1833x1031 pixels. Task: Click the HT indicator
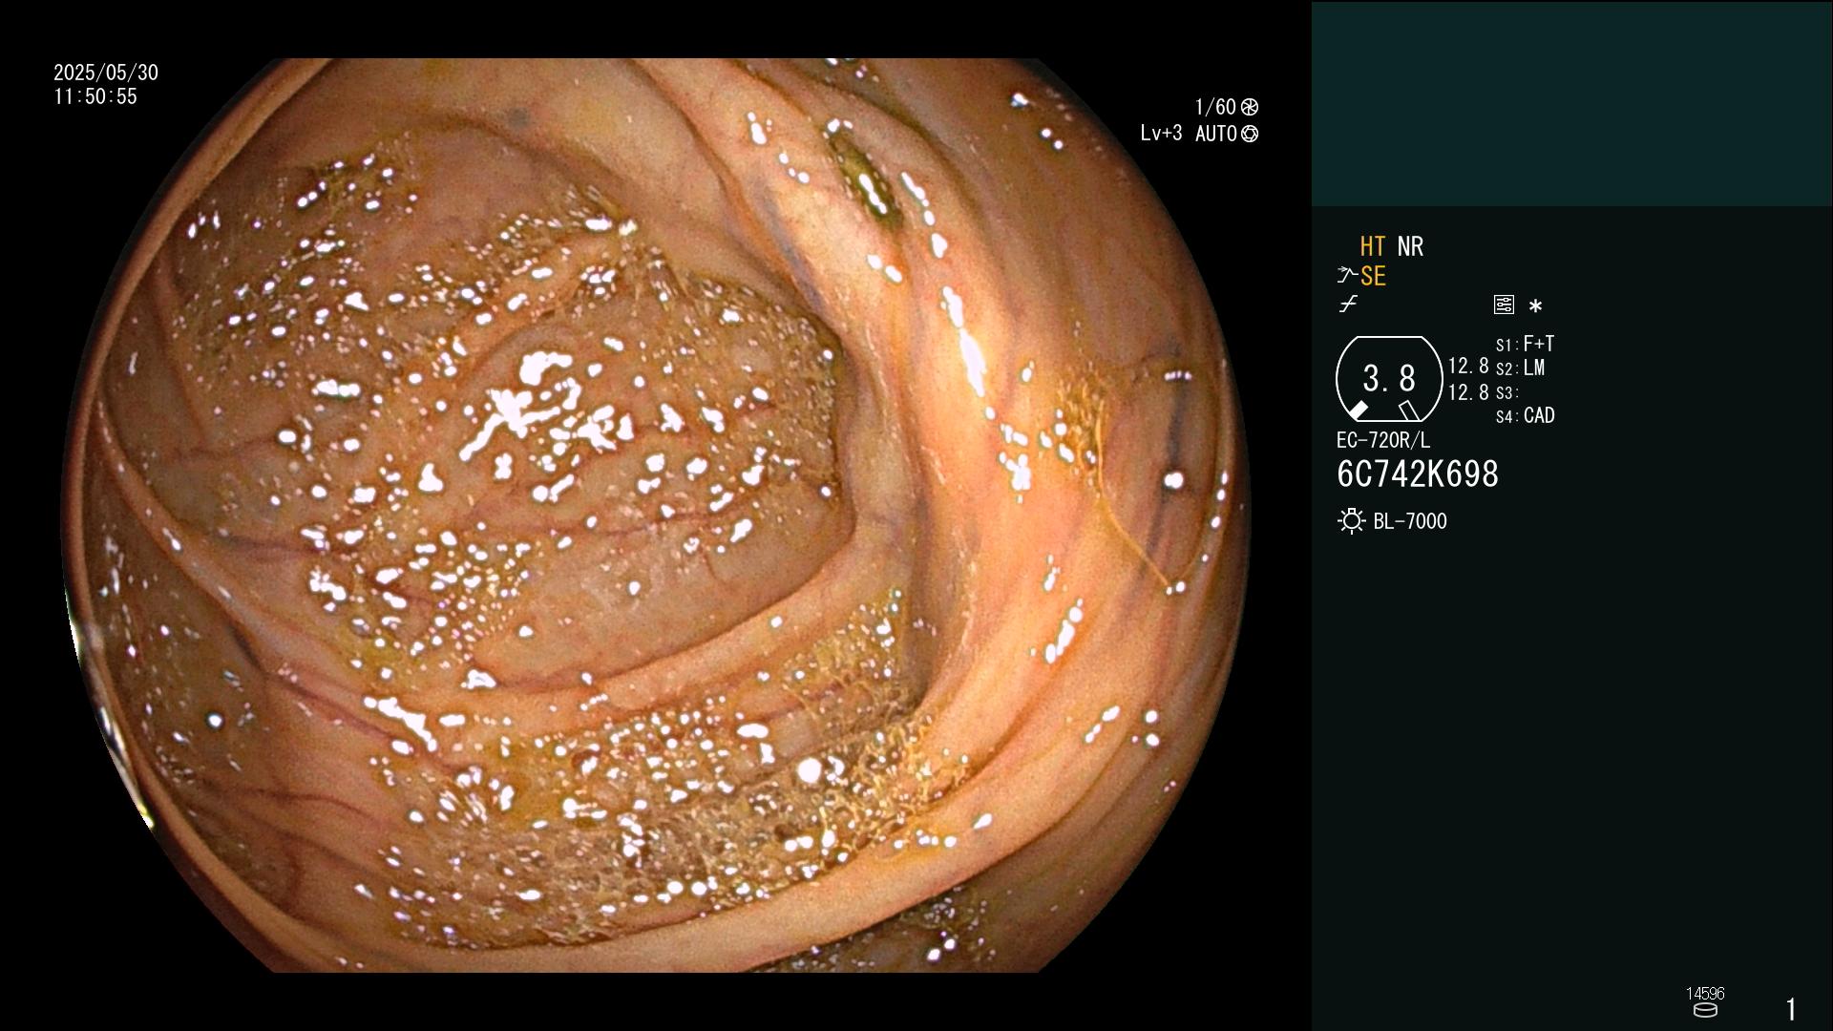click(x=1373, y=246)
